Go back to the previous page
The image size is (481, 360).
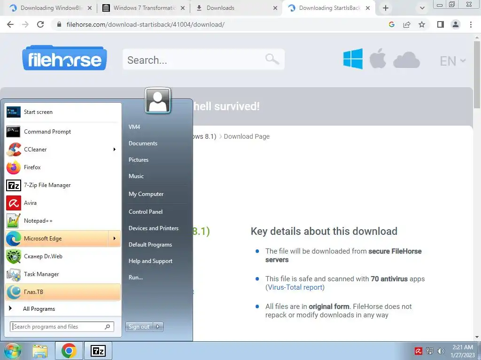10,24
